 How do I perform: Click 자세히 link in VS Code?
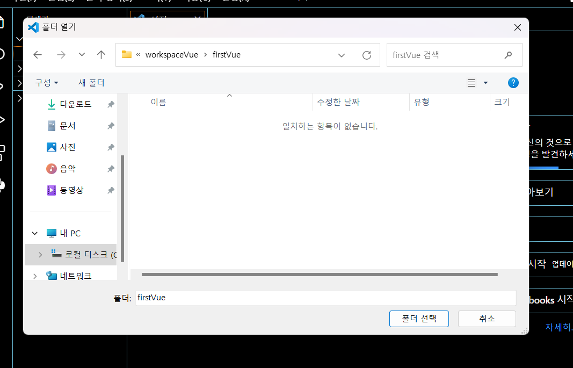click(x=559, y=327)
